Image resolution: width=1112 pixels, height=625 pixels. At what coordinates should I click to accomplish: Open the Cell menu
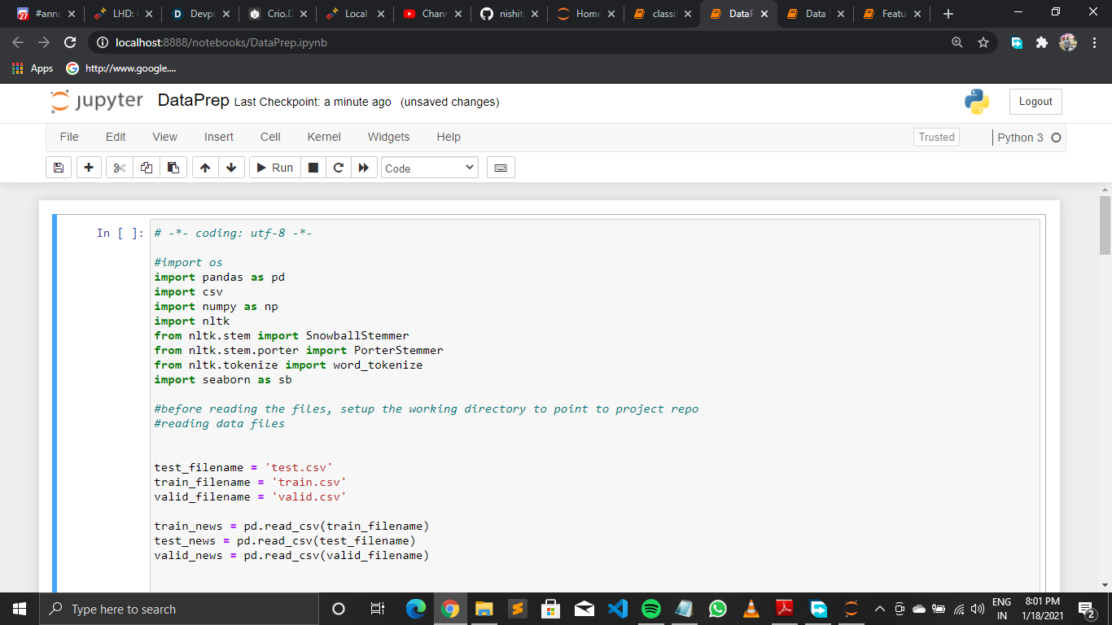(270, 137)
